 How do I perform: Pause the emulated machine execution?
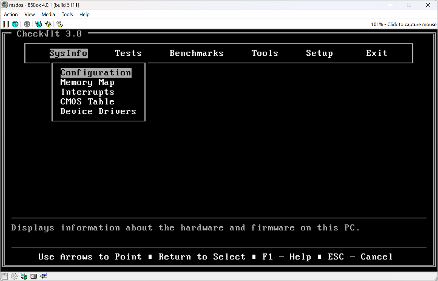pyautogui.click(x=6, y=24)
